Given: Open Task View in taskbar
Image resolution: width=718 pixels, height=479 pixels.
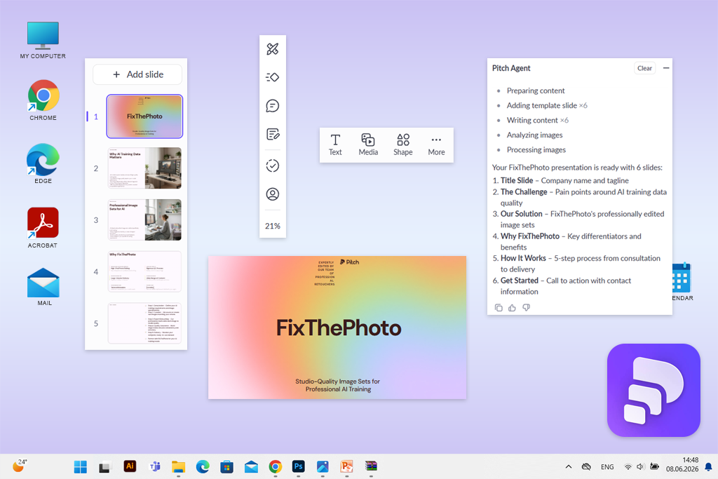Looking at the screenshot, I should (105, 466).
